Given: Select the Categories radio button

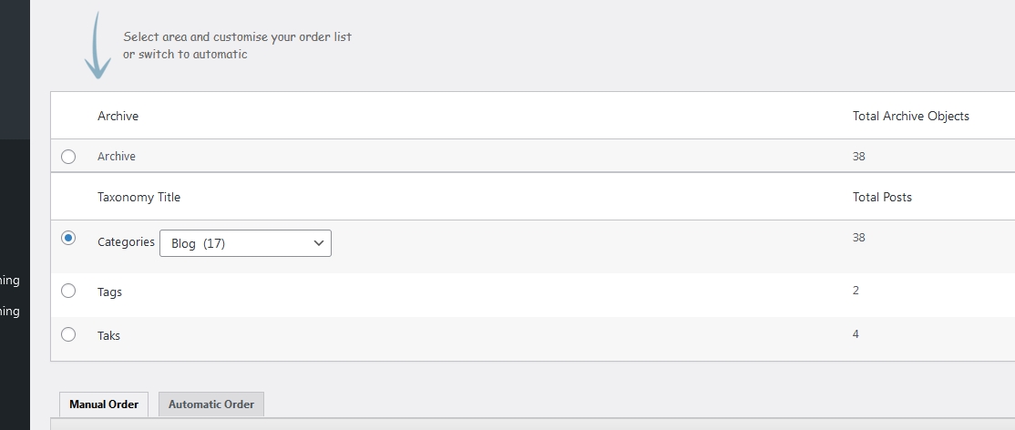Looking at the screenshot, I should pos(68,238).
